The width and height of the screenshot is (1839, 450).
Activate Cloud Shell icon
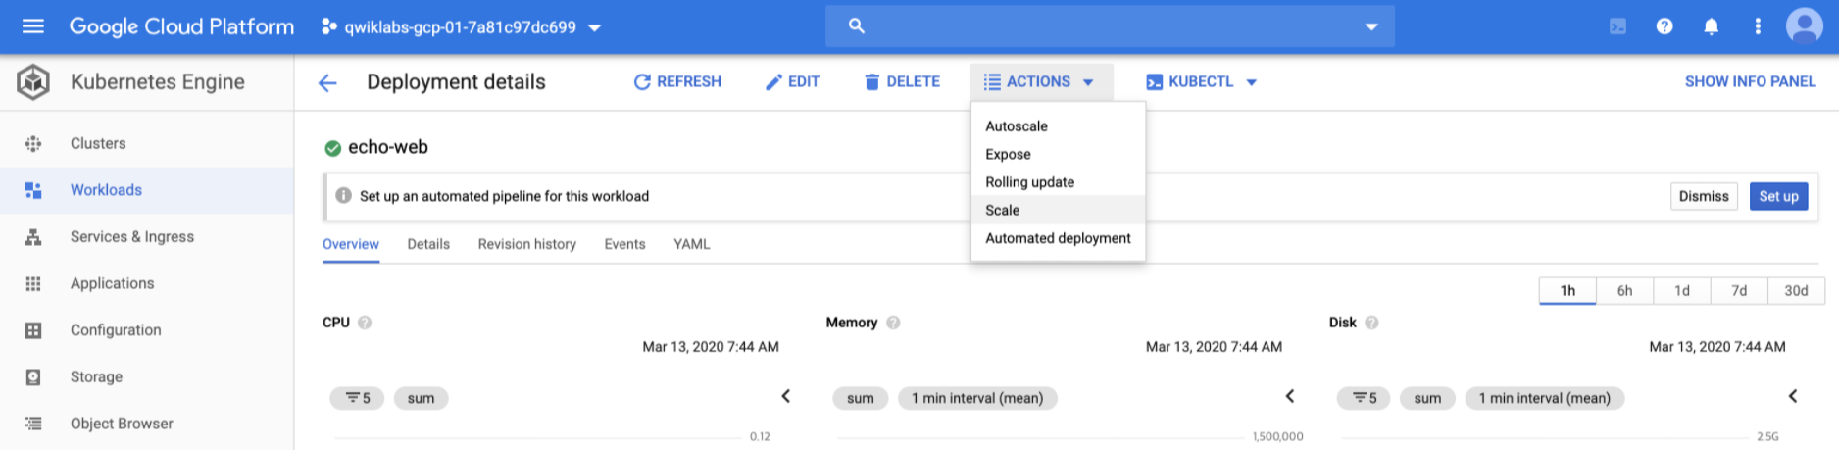coord(1617,26)
